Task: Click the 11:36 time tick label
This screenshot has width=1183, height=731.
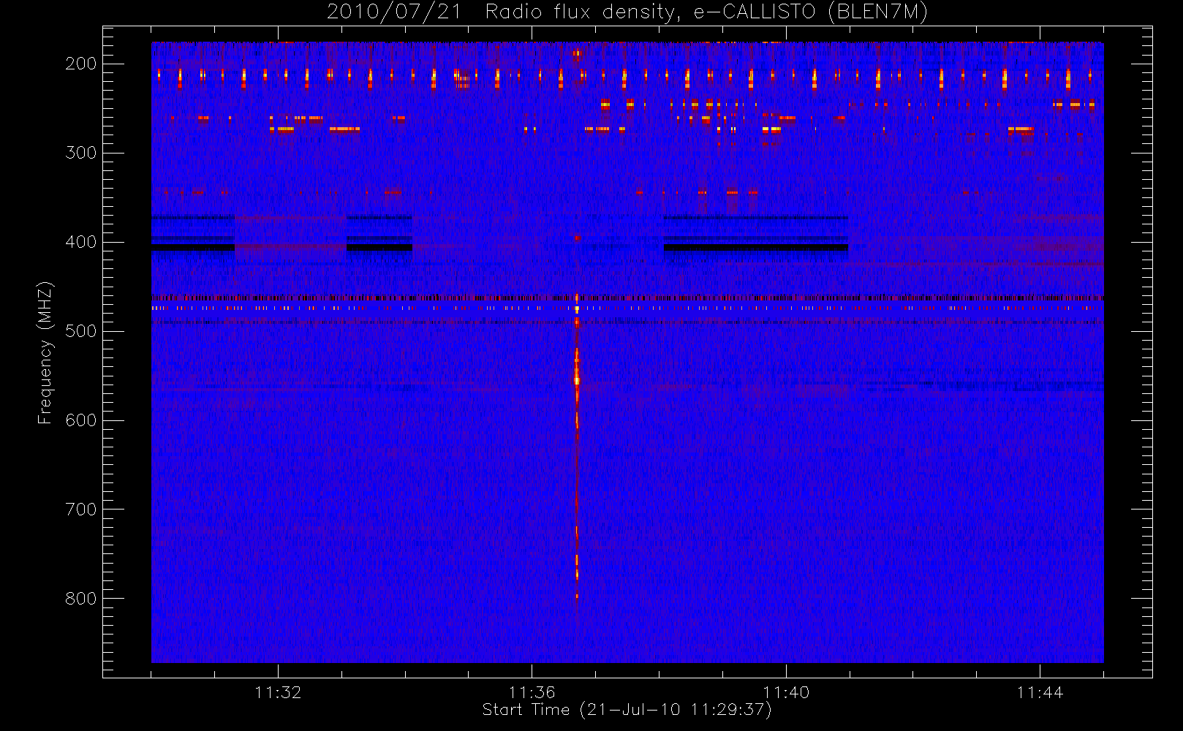Action: point(532,692)
